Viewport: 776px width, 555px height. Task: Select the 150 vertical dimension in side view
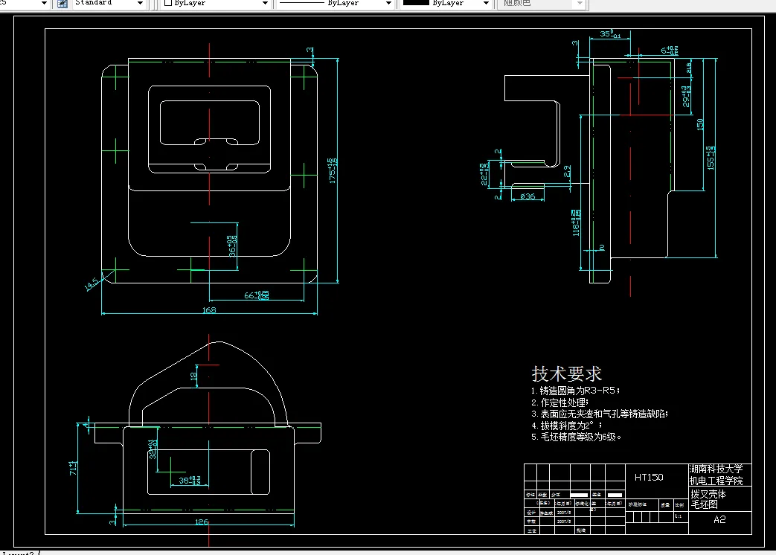click(x=700, y=124)
